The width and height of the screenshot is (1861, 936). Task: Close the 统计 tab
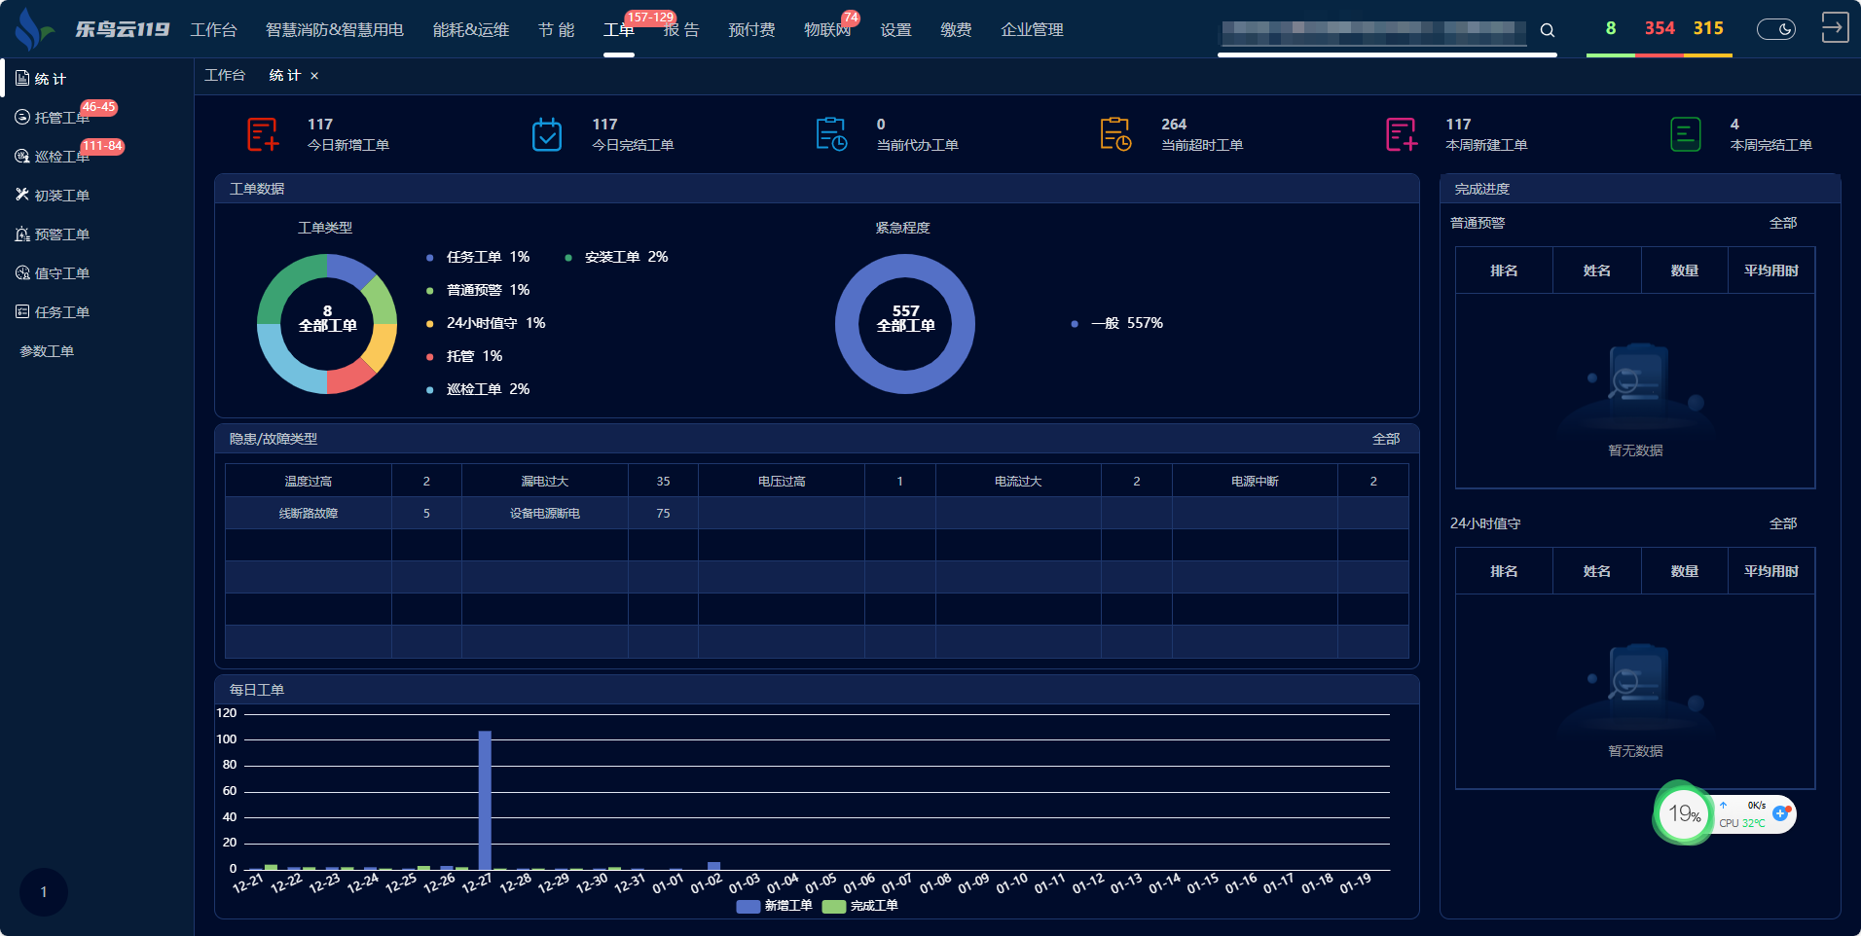[x=314, y=76]
